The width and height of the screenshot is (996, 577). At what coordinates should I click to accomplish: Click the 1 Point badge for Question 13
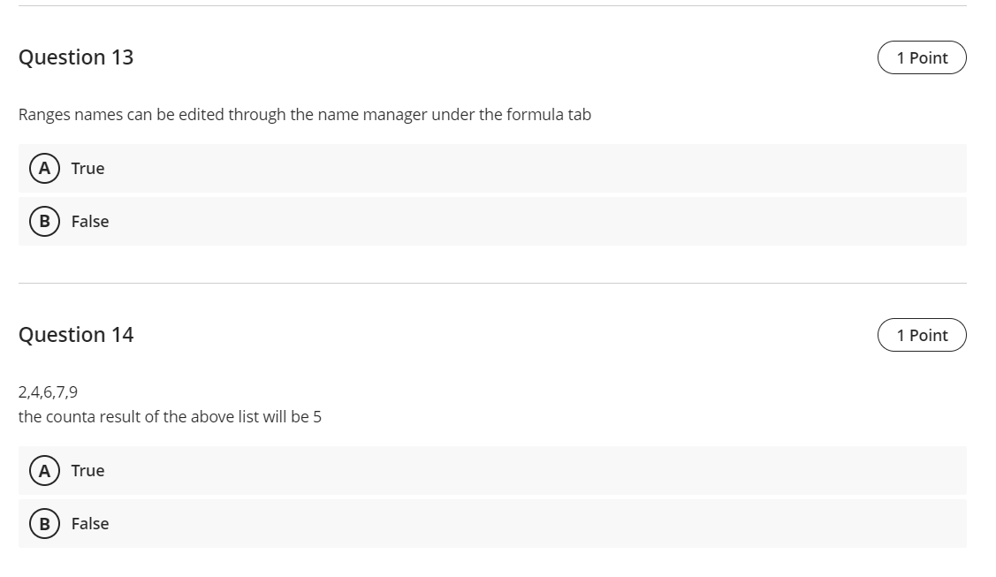(x=922, y=57)
